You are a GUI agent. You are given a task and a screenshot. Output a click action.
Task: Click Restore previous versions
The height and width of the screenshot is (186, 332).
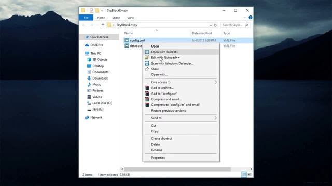181,111
